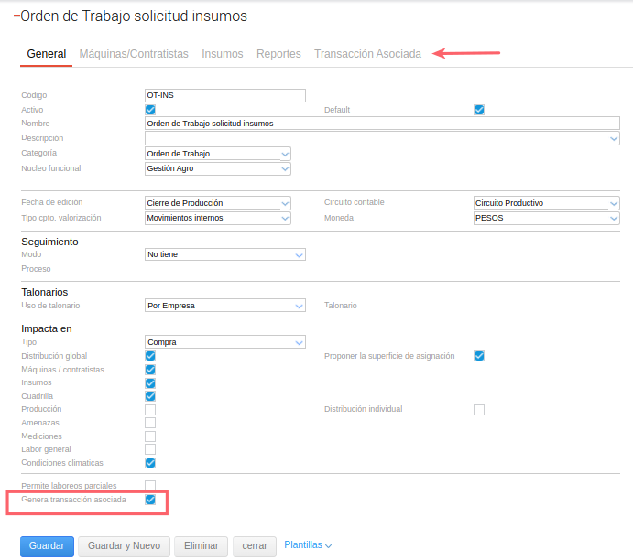633x560 pixels.
Task: Open the Reportes tab
Action: pos(278,54)
